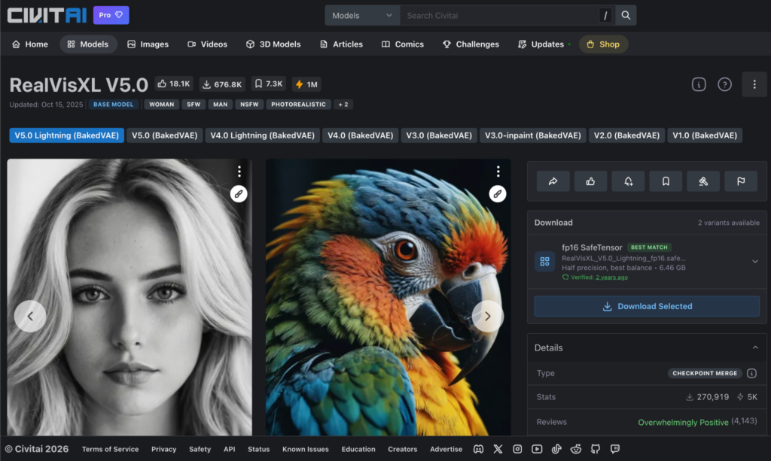Screen dimensions: 771x461
Task: Click the info icon beside Checkpoint Merge
Action: pyautogui.click(x=752, y=373)
